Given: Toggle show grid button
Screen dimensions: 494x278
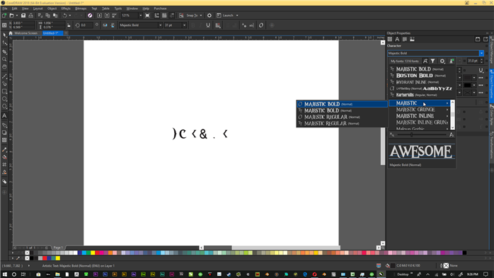Looking at the screenshot, I should tap(164, 16).
